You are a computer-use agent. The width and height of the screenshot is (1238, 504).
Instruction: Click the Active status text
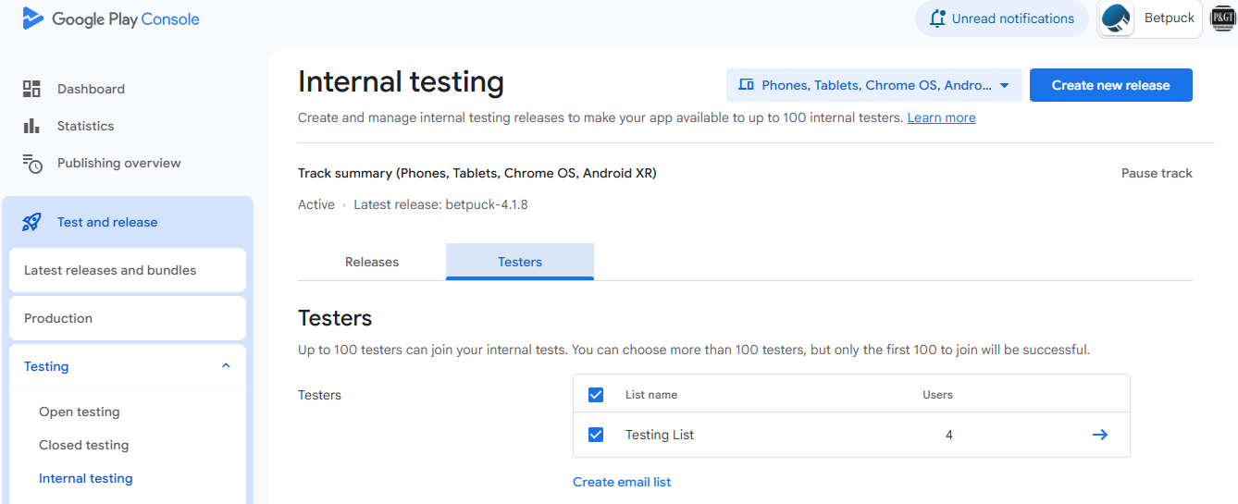click(x=316, y=204)
